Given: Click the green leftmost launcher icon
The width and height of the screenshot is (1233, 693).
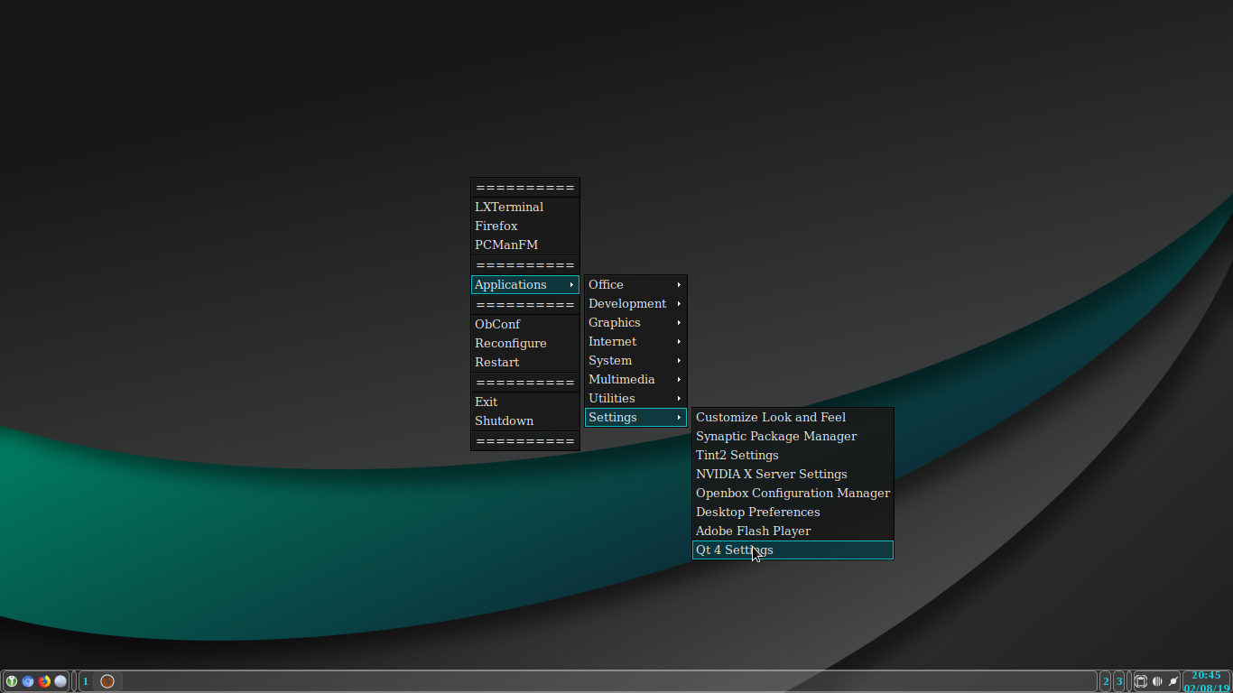Looking at the screenshot, I should coord(12,681).
